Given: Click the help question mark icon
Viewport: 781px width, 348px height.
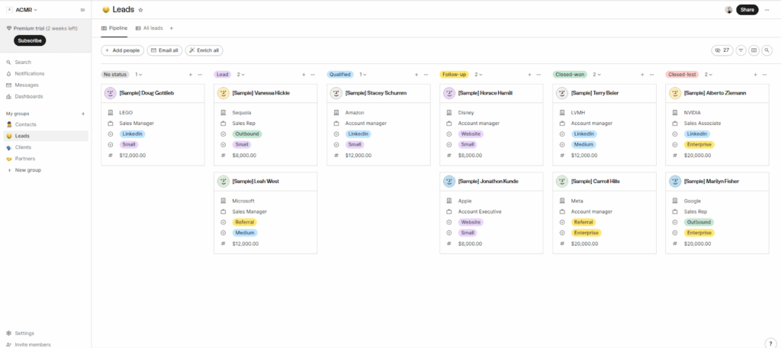Looking at the screenshot, I should pos(770,343).
